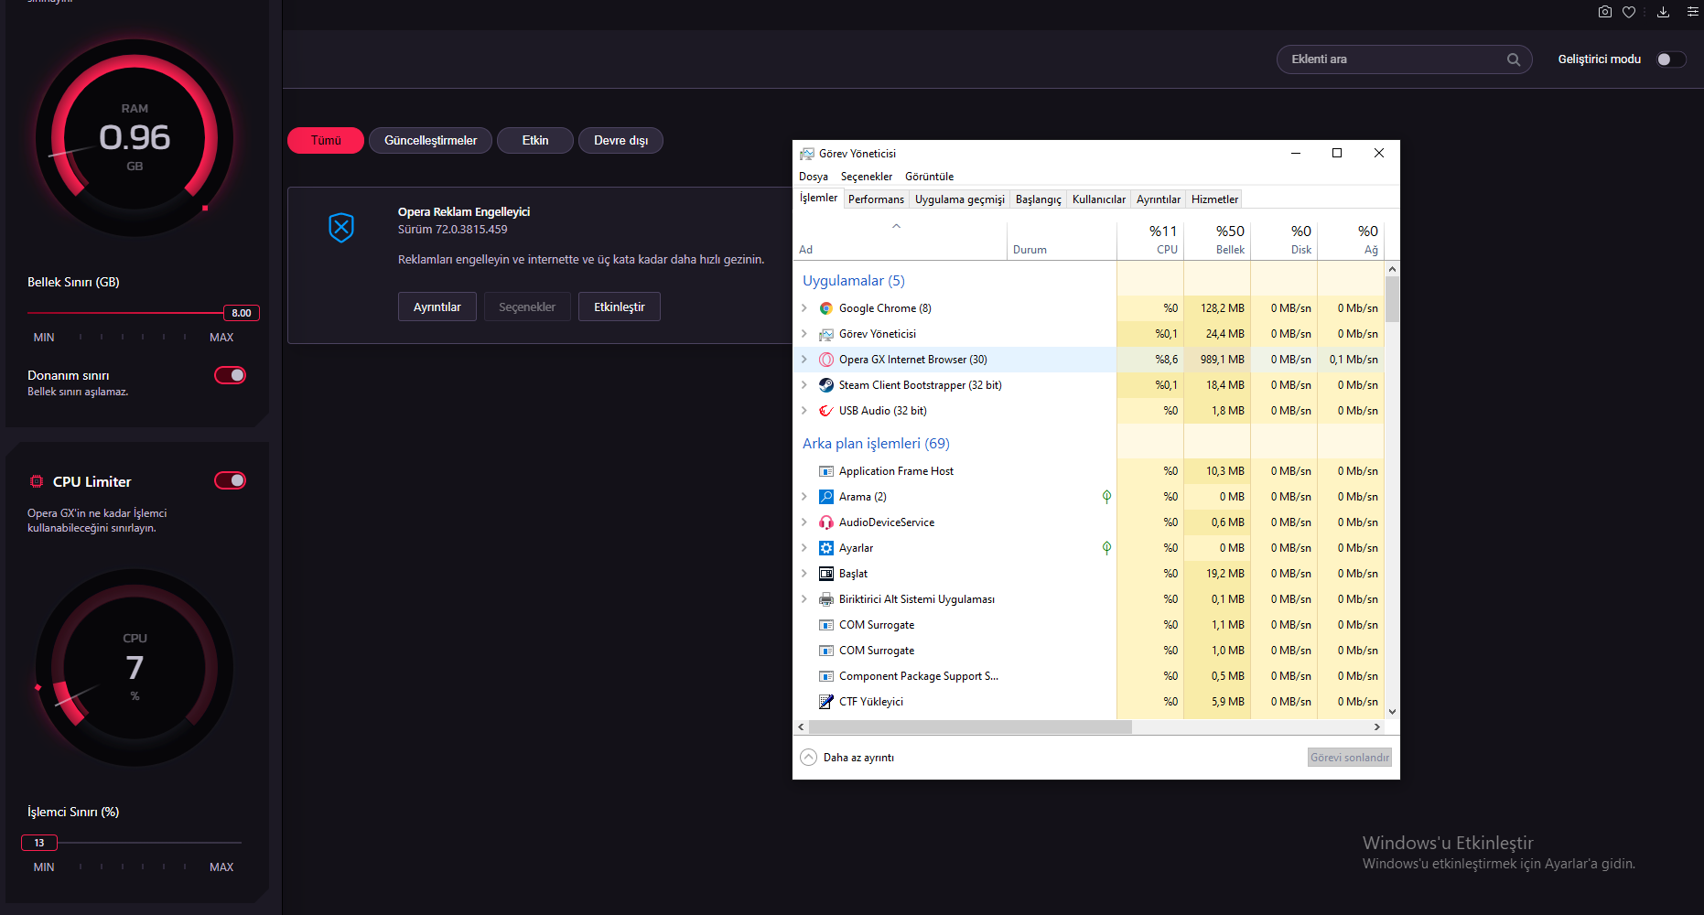
Task: Expand the Başlat process row
Action: [x=804, y=574]
